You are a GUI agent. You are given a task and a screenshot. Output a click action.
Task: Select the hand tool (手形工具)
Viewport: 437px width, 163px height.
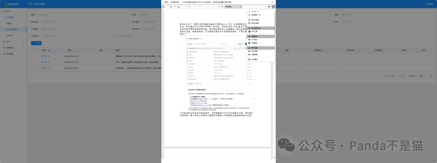261,31
